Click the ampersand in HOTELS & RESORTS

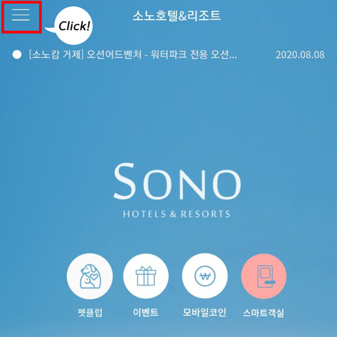[173, 214]
